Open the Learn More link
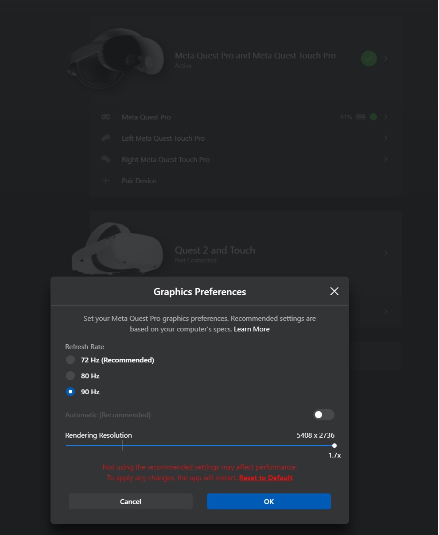439x535 pixels. pyautogui.click(x=252, y=329)
